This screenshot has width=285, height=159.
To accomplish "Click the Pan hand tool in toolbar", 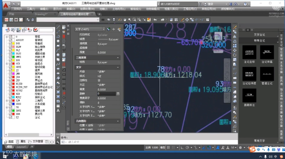I will [125, 20].
